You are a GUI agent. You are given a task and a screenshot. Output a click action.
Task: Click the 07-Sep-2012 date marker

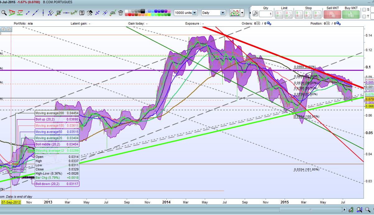point(12,202)
